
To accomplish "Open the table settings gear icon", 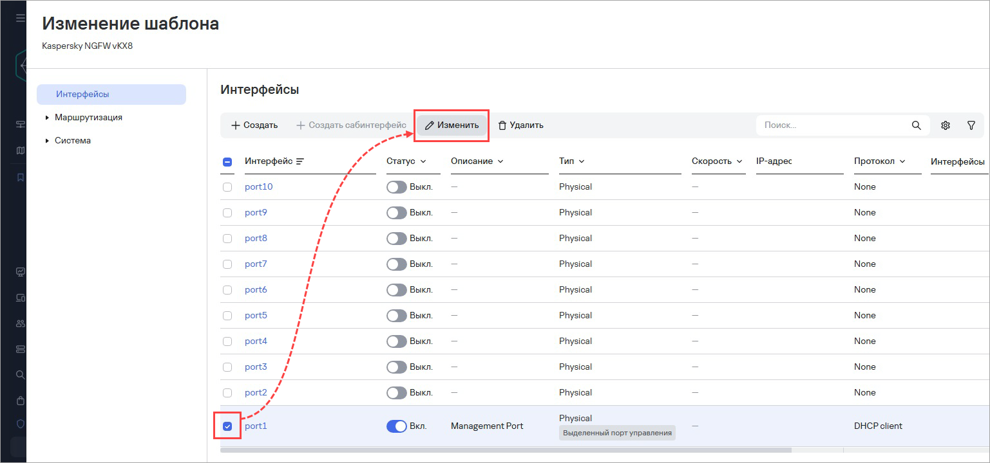I will click(x=946, y=125).
